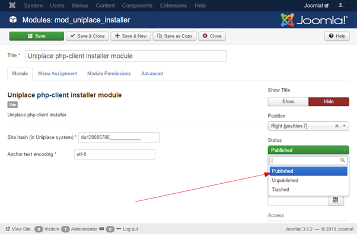
Task: Open the user account icon menu
Action: point(340,5)
